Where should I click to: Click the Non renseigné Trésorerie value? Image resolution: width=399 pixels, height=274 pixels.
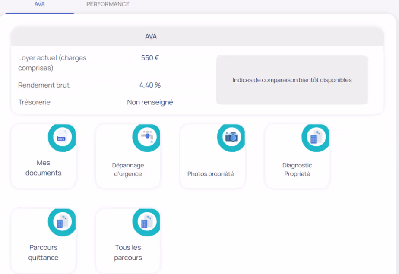(149, 102)
